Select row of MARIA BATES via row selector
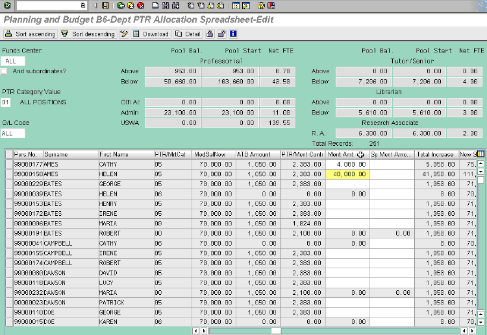Viewport: 487px width, 335px height. 9,224
